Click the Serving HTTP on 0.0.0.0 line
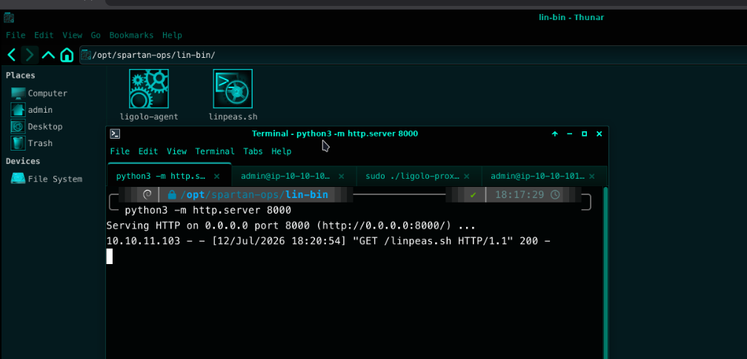 tap(290, 225)
